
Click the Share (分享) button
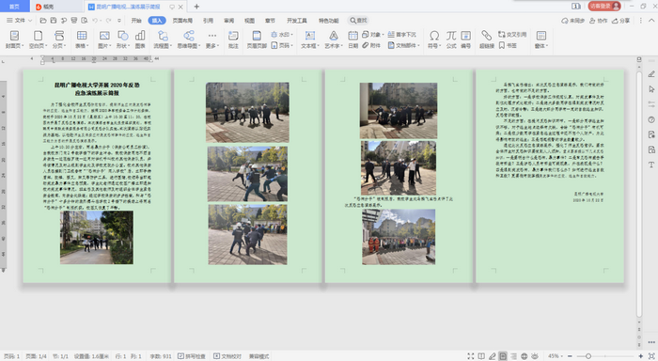621,20
